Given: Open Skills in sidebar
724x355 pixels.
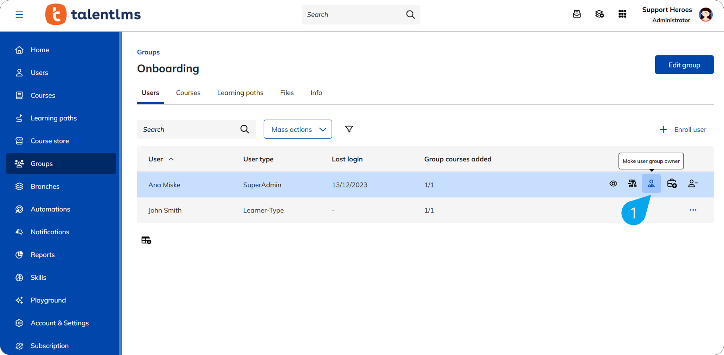Looking at the screenshot, I should point(61,277).
